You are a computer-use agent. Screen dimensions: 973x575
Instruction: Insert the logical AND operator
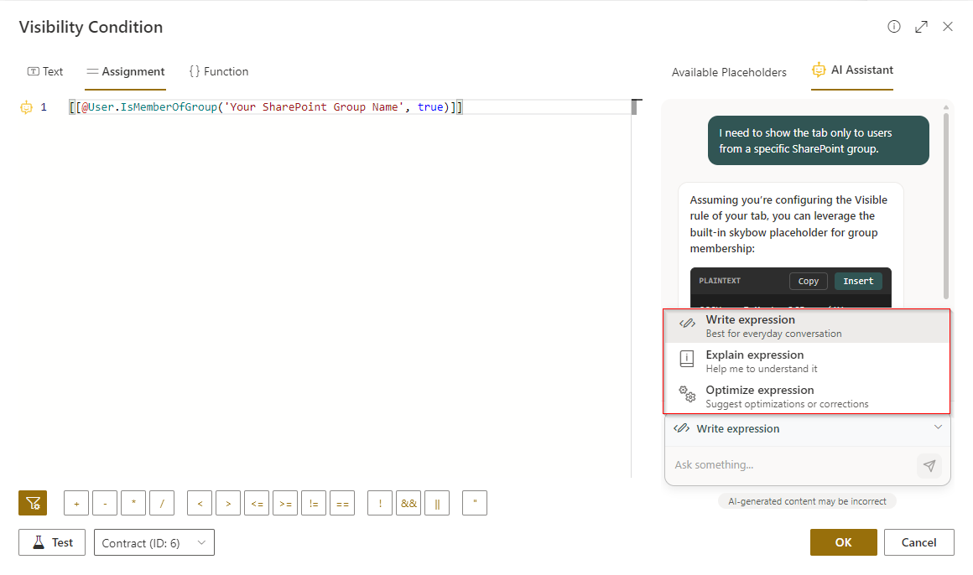pos(408,503)
